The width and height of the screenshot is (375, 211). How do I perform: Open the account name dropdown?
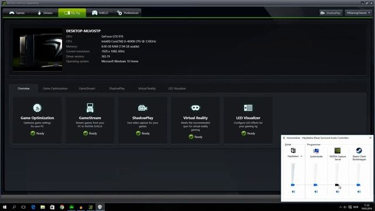point(358,13)
